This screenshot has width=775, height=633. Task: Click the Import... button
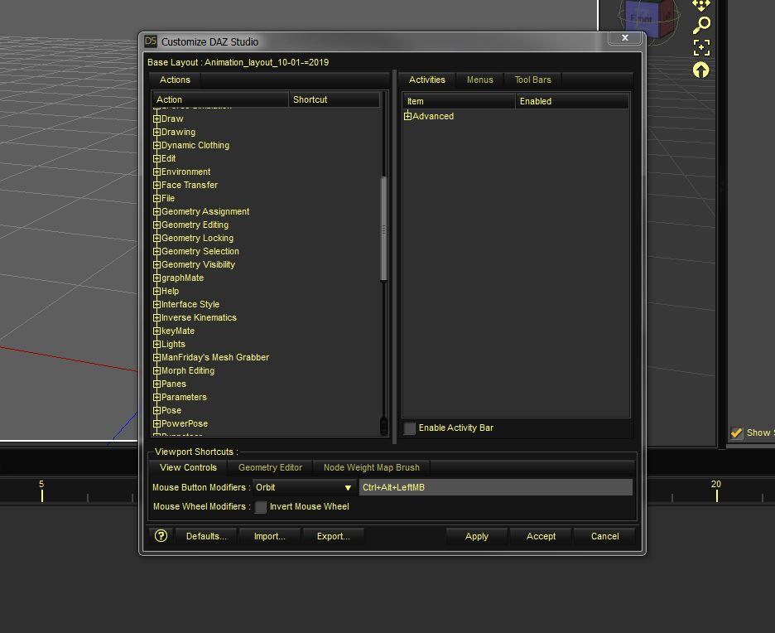click(x=269, y=536)
